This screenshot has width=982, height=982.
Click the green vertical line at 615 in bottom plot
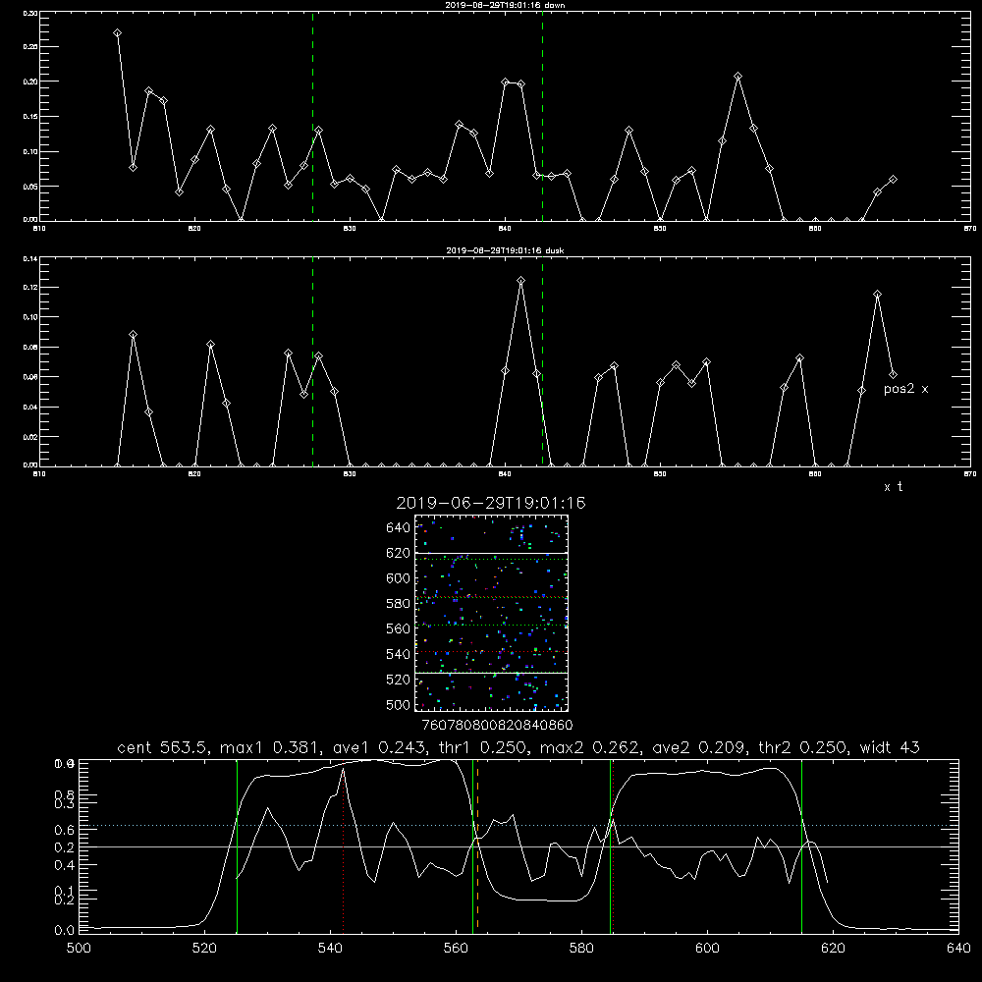pyautogui.click(x=801, y=846)
